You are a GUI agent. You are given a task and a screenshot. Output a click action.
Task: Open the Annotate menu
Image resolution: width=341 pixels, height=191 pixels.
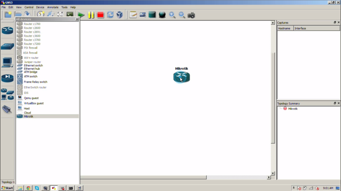point(53,7)
